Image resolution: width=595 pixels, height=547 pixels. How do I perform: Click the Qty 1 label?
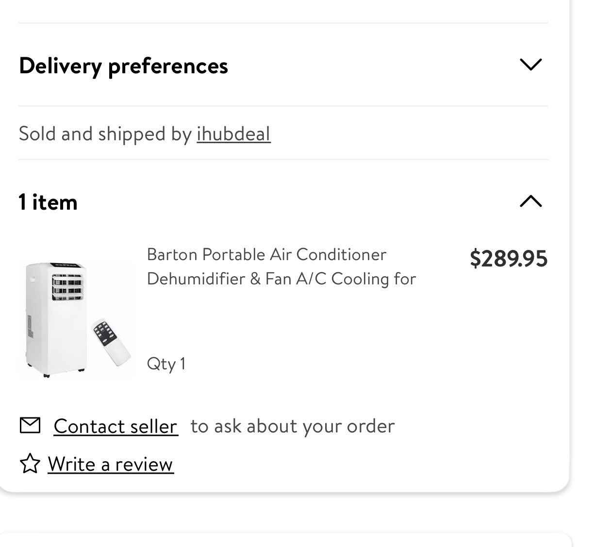[166, 364]
